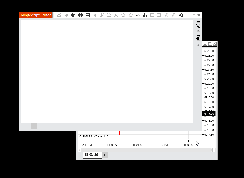Increase the code indentation
Screen dimensions: 244x178
tap(159, 15)
